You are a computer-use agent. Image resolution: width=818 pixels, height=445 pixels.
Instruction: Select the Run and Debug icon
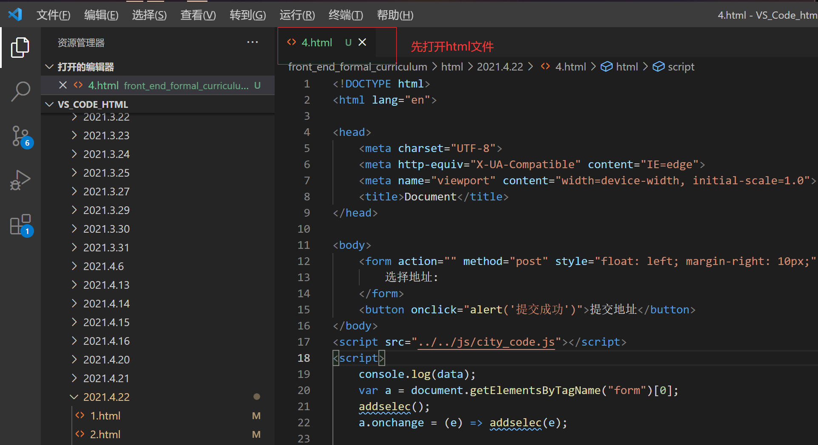[20, 180]
